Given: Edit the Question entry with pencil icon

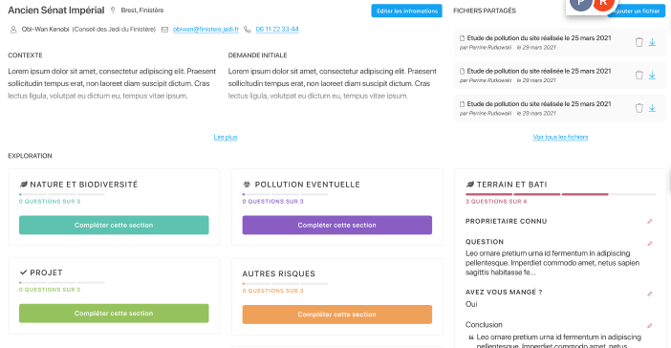Looking at the screenshot, I should tap(650, 243).
